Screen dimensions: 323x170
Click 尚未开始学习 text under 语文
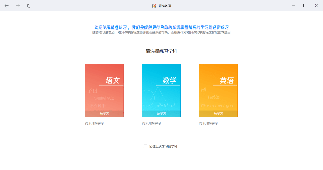[94, 123]
